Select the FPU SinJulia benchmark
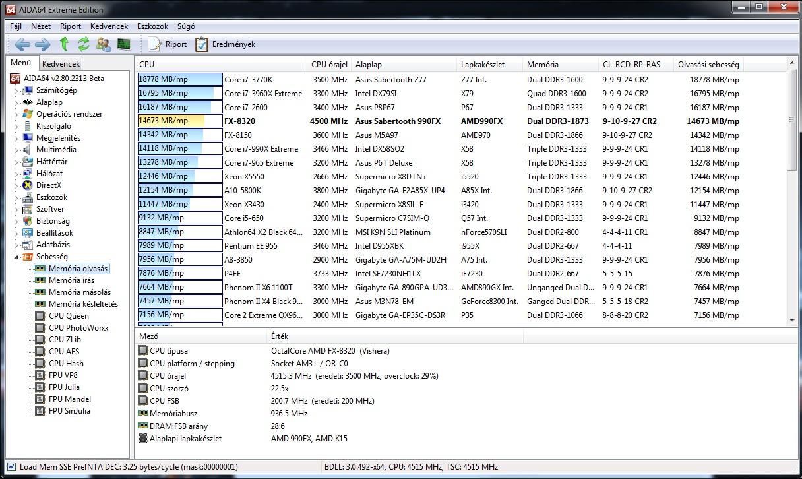802x479 pixels. pos(69,411)
